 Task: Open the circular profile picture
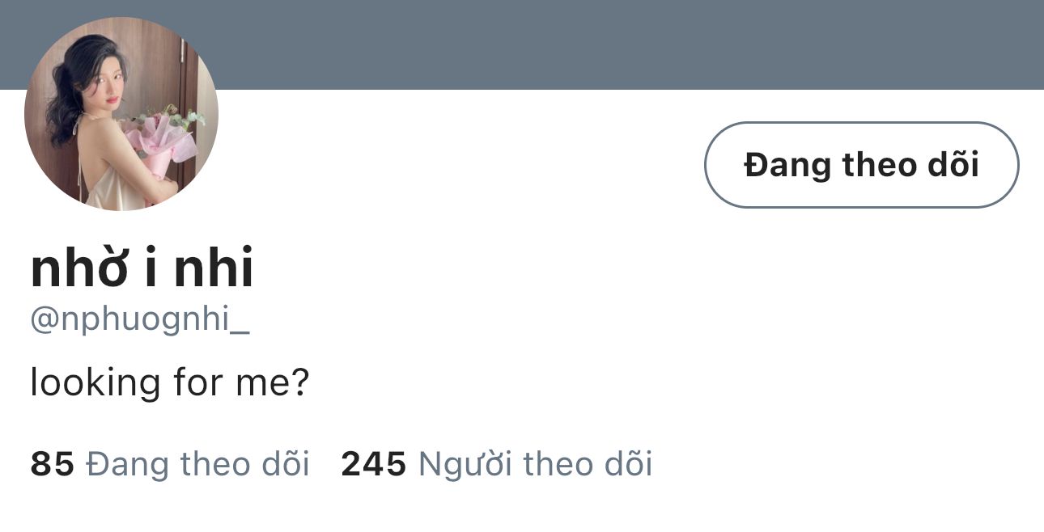(x=121, y=113)
